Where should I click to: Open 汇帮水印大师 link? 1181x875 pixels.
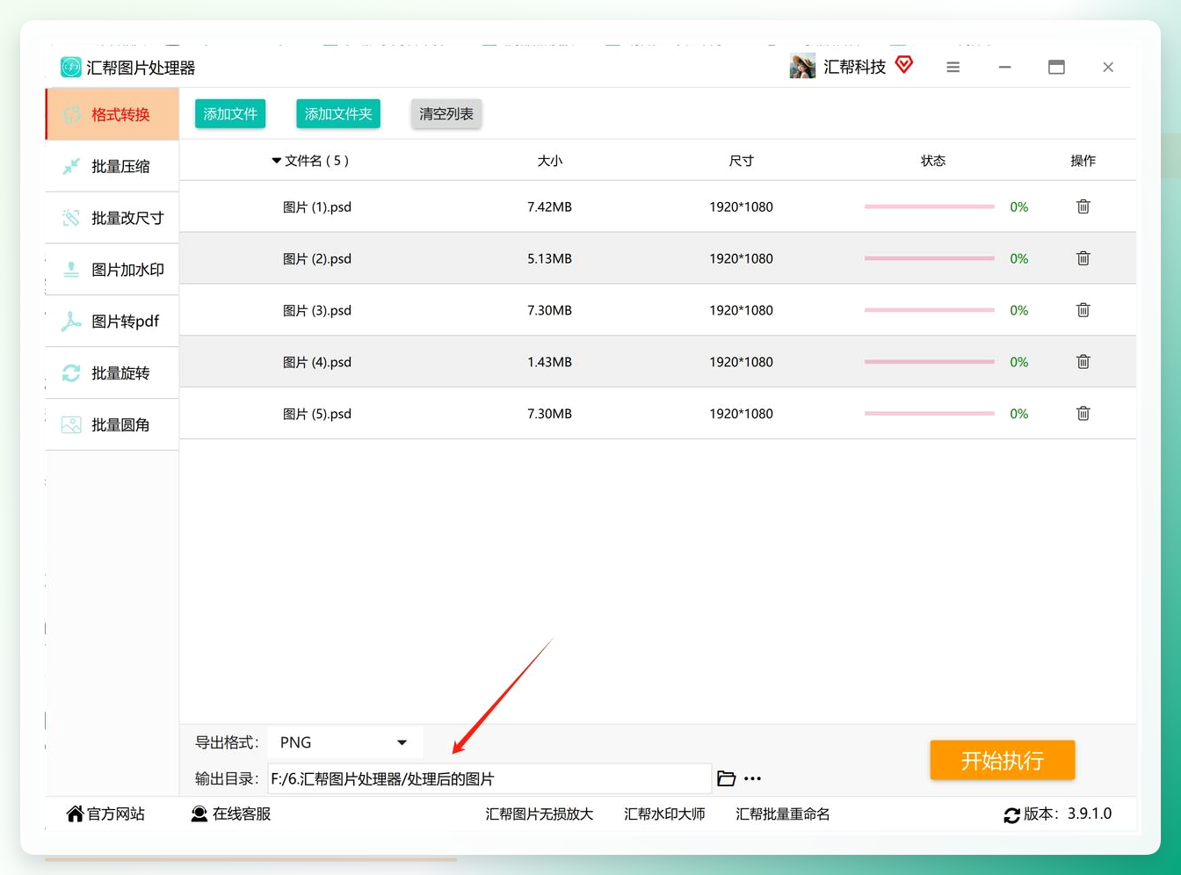coord(664,814)
